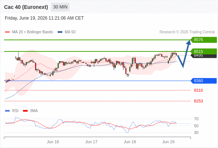
Task: Click the Jun 16 date axis label
Action: 53,142
